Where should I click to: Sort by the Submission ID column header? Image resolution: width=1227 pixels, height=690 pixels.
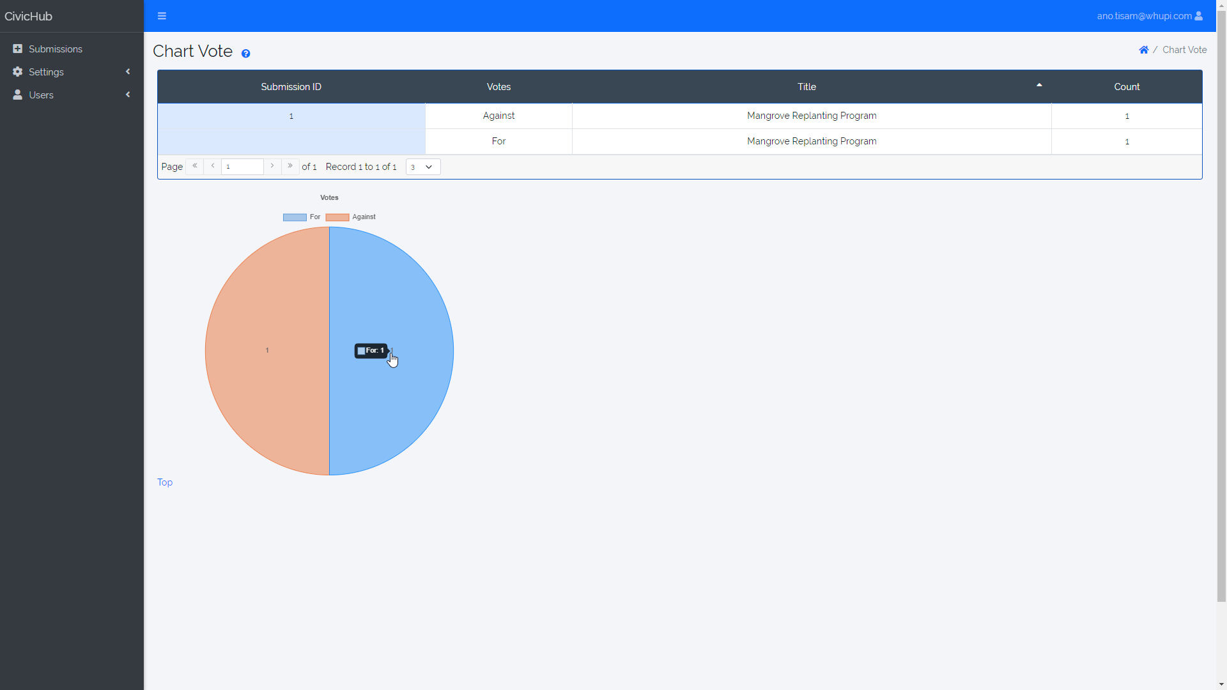[291, 87]
